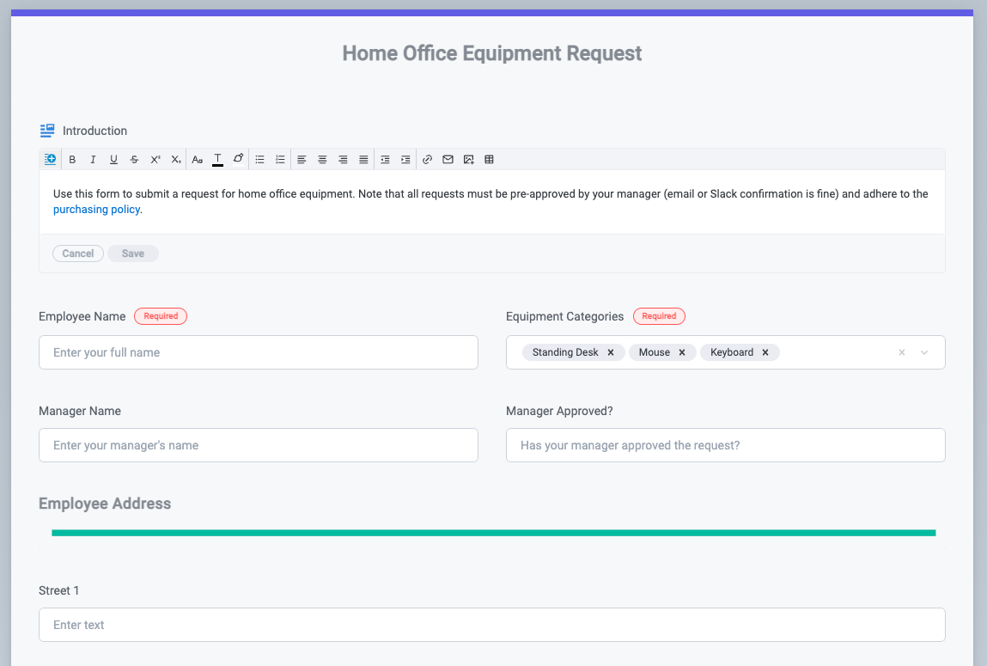This screenshot has width=987, height=666.
Task: Save the Introduction text changes
Action: coord(132,253)
